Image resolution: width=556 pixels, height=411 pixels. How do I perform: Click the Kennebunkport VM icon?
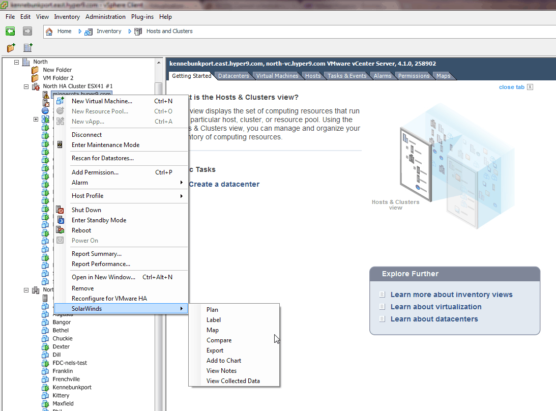45,387
